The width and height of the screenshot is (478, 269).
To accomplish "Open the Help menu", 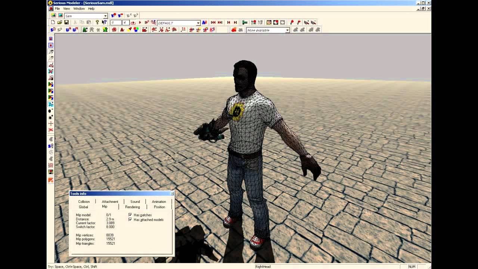I will point(91,9).
